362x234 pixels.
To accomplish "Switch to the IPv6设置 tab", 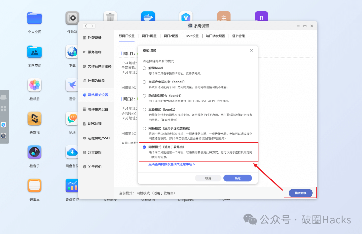I will coord(192,36).
